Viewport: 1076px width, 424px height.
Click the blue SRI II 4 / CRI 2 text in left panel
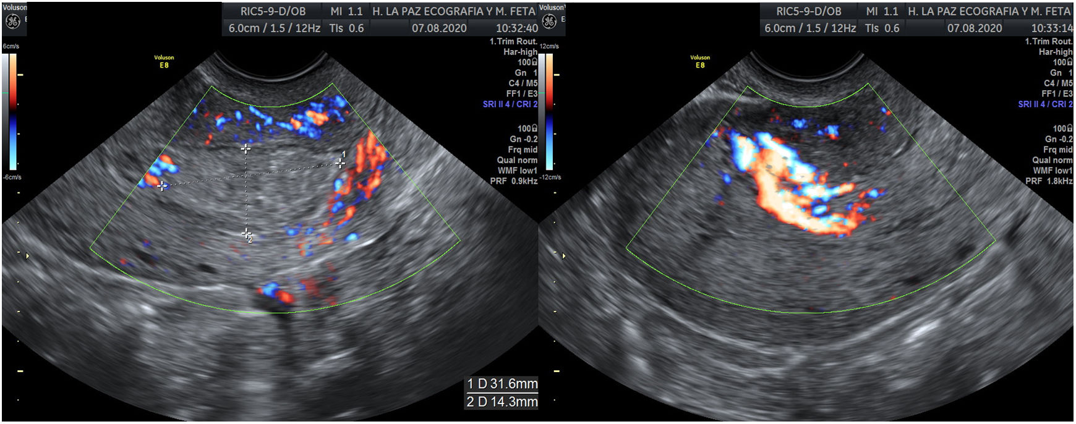pyautogui.click(x=510, y=104)
